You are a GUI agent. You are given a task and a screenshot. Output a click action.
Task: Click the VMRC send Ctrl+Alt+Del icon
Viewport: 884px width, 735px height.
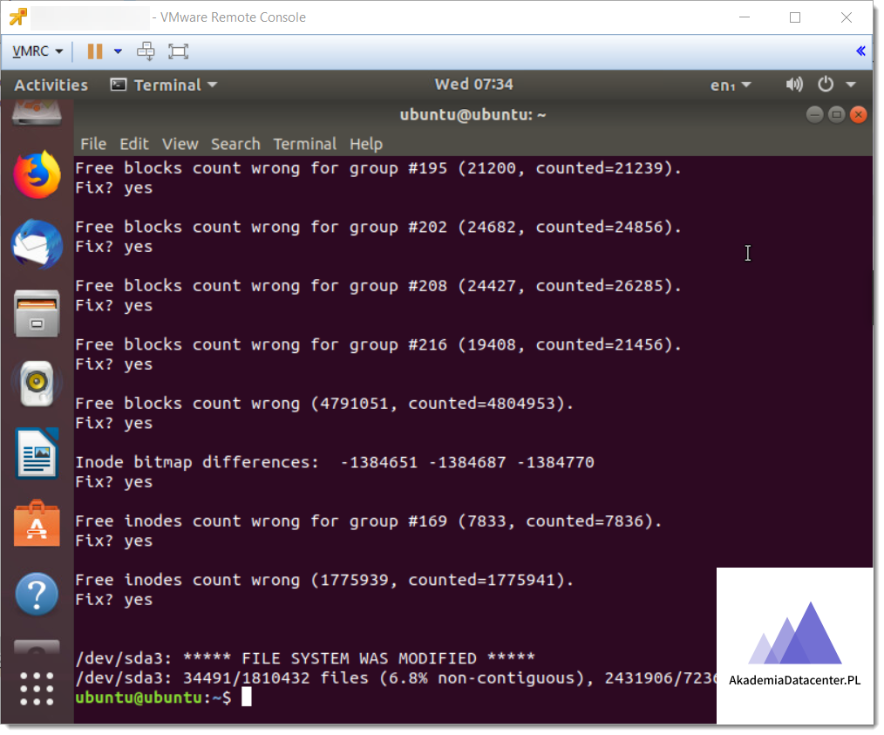point(146,51)
